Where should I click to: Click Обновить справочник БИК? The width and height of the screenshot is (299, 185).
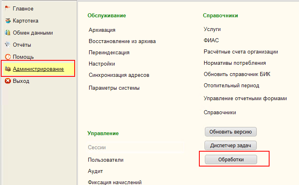(x=237, y=74)
